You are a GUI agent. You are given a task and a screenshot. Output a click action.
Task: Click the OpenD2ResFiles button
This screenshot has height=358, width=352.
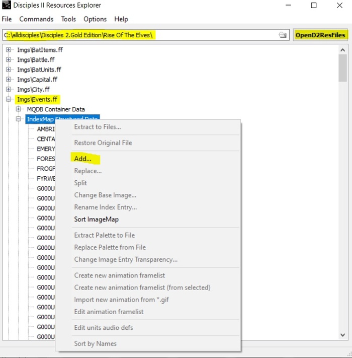pos(320,35)
